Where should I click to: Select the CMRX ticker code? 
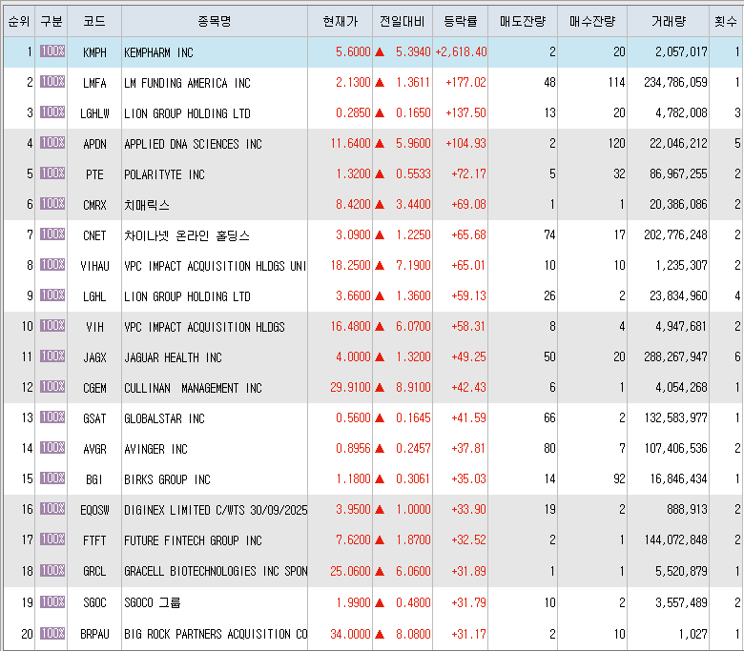pyautogui.click(x=94, y=205)
